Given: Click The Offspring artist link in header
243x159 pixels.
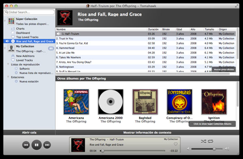Looking at the screenshot, I should [x=88, y=20].
